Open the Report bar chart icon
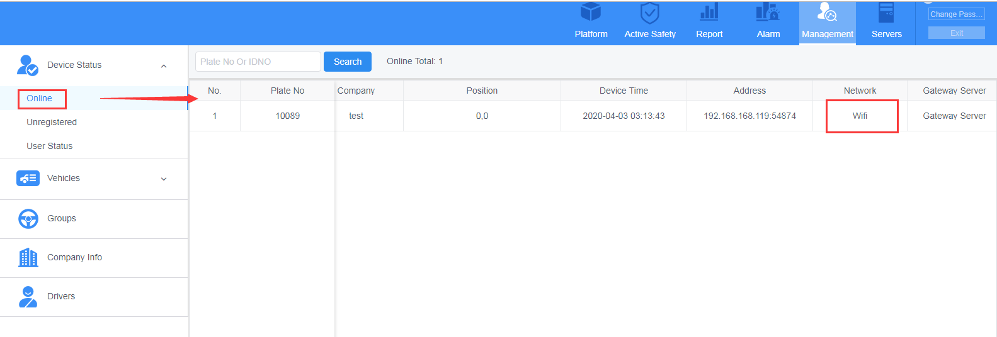Image resolution: width=997 pixels, height=337 pixels. (709, 12)
